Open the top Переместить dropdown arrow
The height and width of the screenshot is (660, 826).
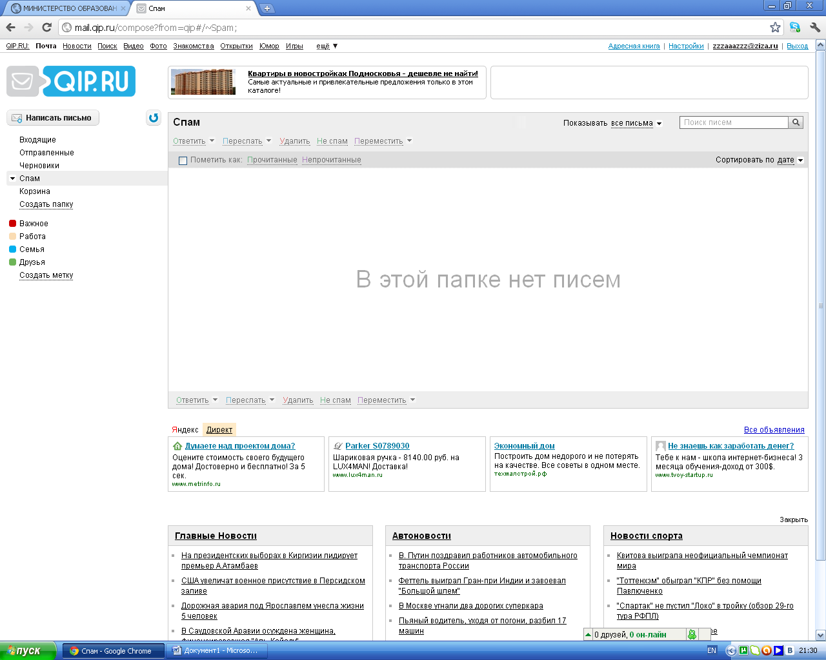409,141
